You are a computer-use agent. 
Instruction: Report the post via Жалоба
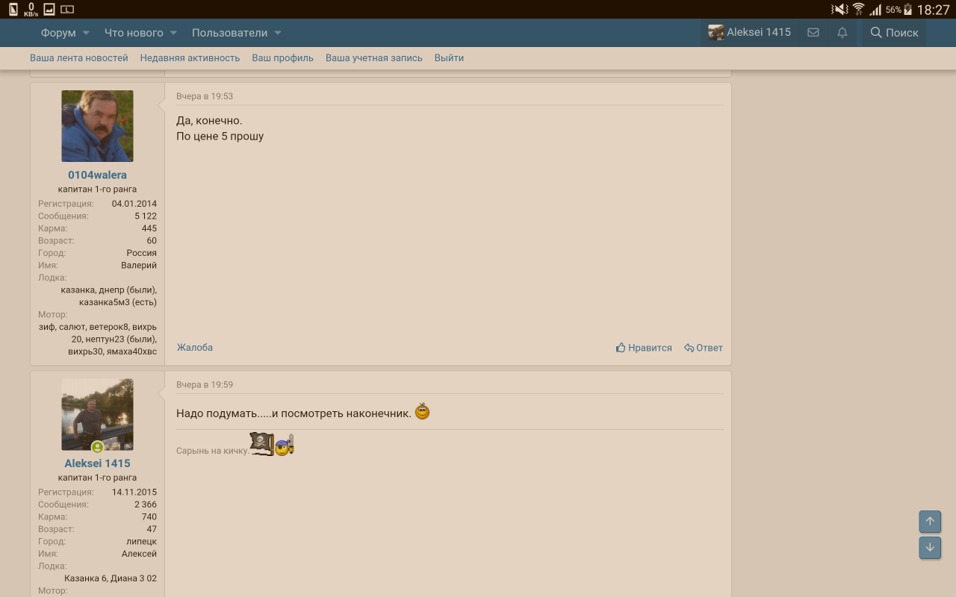click(x=195, y=348)
